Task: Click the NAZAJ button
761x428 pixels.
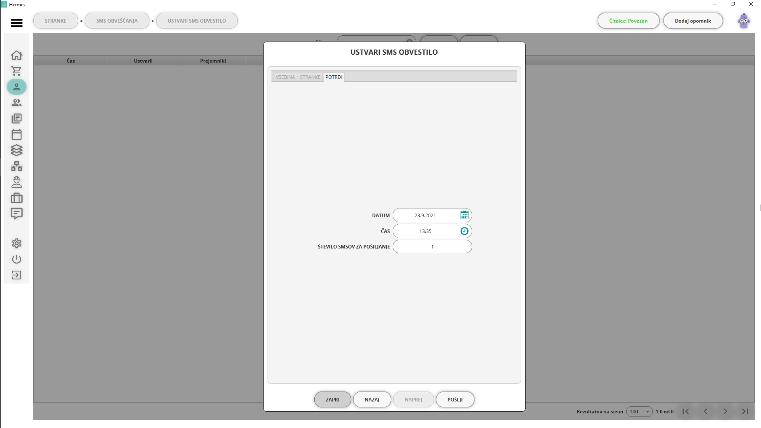Action: coord(372,399)
